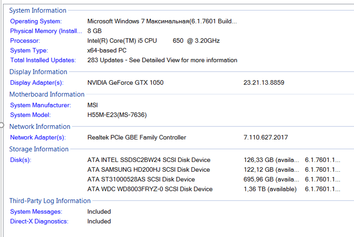Select the Network Adapter(s) label

click(x=38, y=137)
